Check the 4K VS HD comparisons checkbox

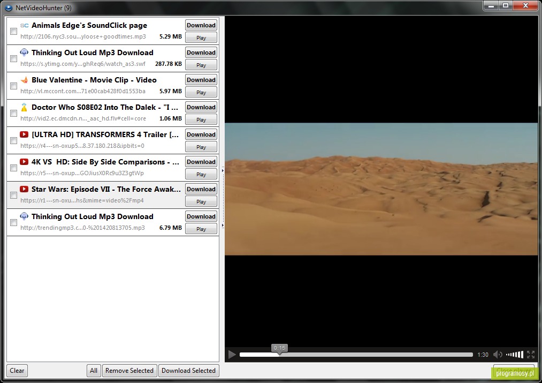pyautogui.click(x=14, y=168)
